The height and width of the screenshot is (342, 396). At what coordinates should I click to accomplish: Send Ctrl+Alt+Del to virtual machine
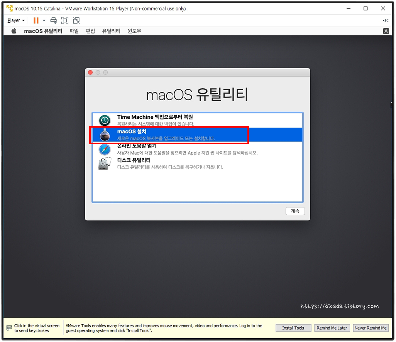[x=54, y=20]
